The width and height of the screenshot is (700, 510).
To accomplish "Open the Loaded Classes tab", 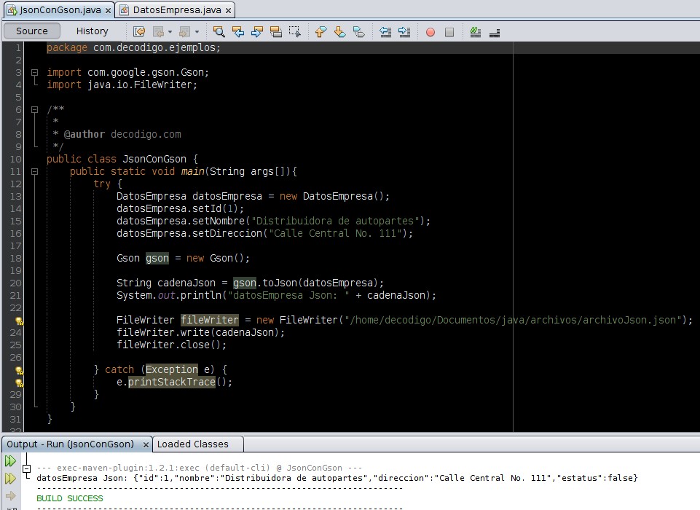I will tap(192, 444).
